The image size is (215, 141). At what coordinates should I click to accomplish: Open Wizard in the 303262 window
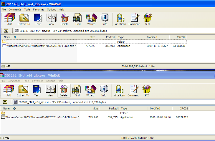pos(90,91)
